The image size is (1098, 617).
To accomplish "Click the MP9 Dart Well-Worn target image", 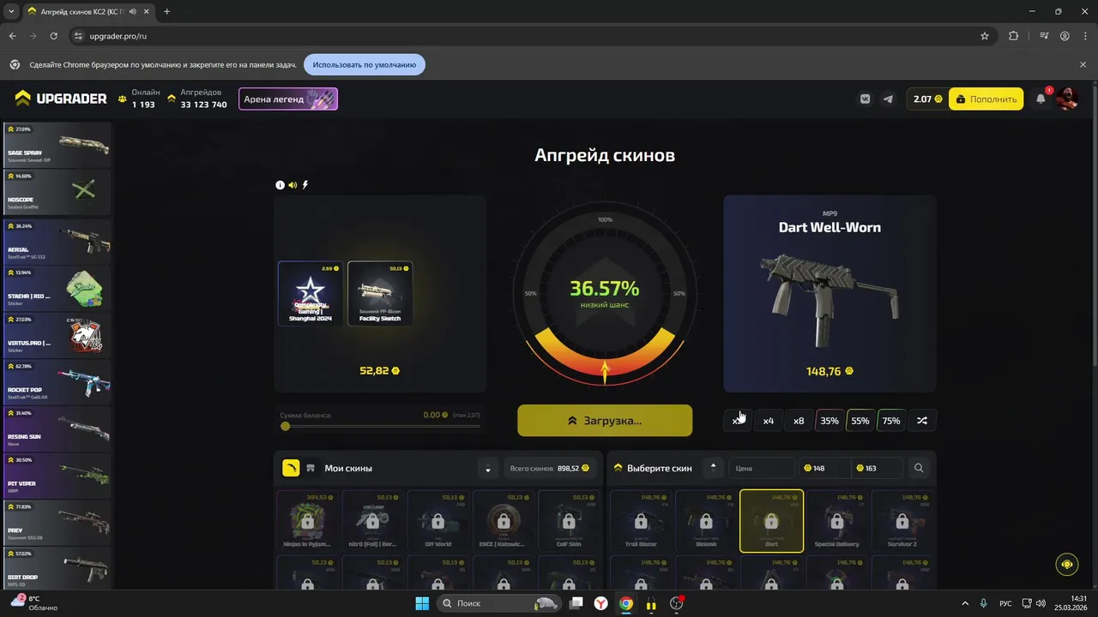I will pos(830,301).
